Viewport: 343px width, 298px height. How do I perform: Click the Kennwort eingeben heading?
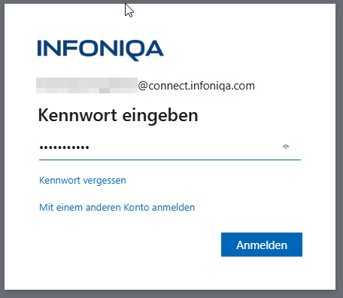(118, 116)
